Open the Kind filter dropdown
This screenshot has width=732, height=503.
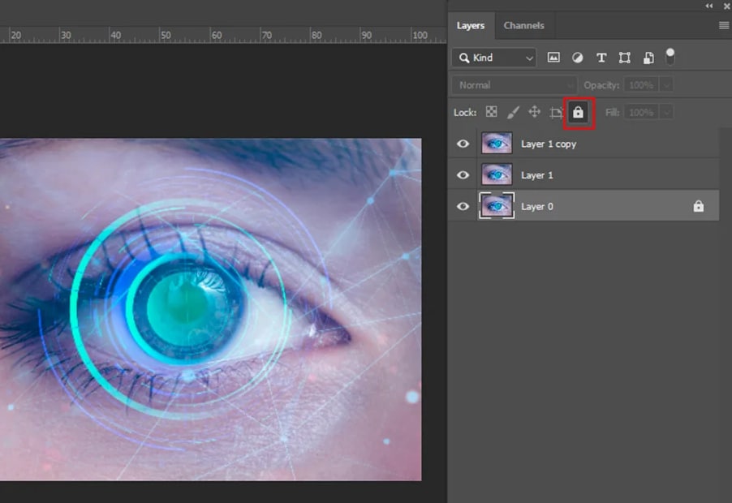click(494, 58)
